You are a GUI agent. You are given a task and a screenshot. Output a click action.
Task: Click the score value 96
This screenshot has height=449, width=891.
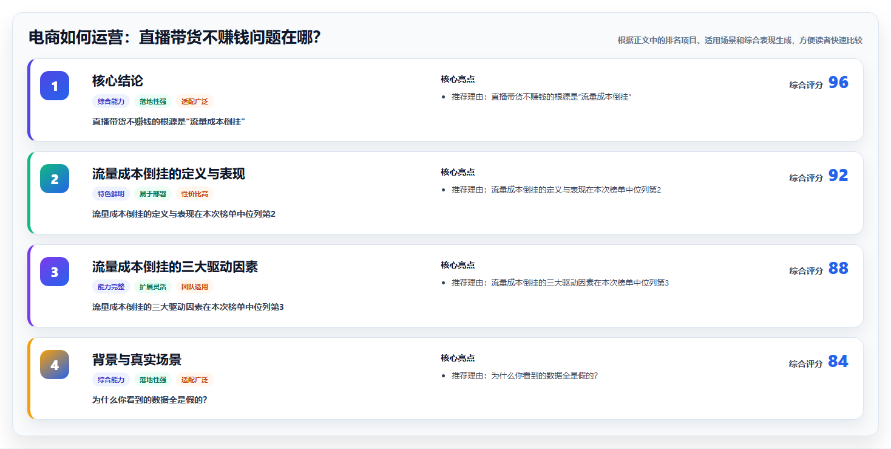click(838, 83)
